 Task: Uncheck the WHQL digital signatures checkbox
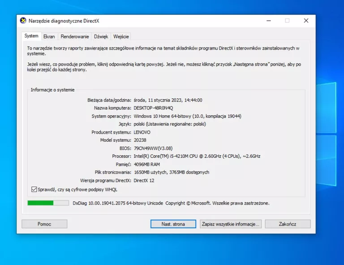pos(34,190)
